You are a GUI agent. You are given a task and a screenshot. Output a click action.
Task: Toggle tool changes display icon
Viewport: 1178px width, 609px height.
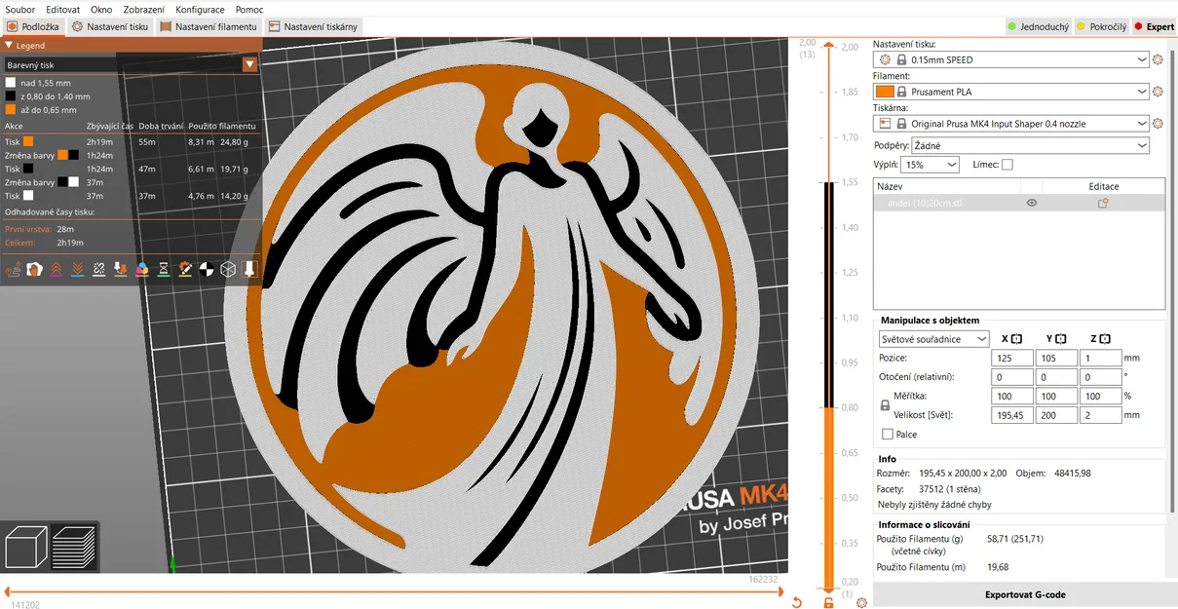[x=120, y=269]
